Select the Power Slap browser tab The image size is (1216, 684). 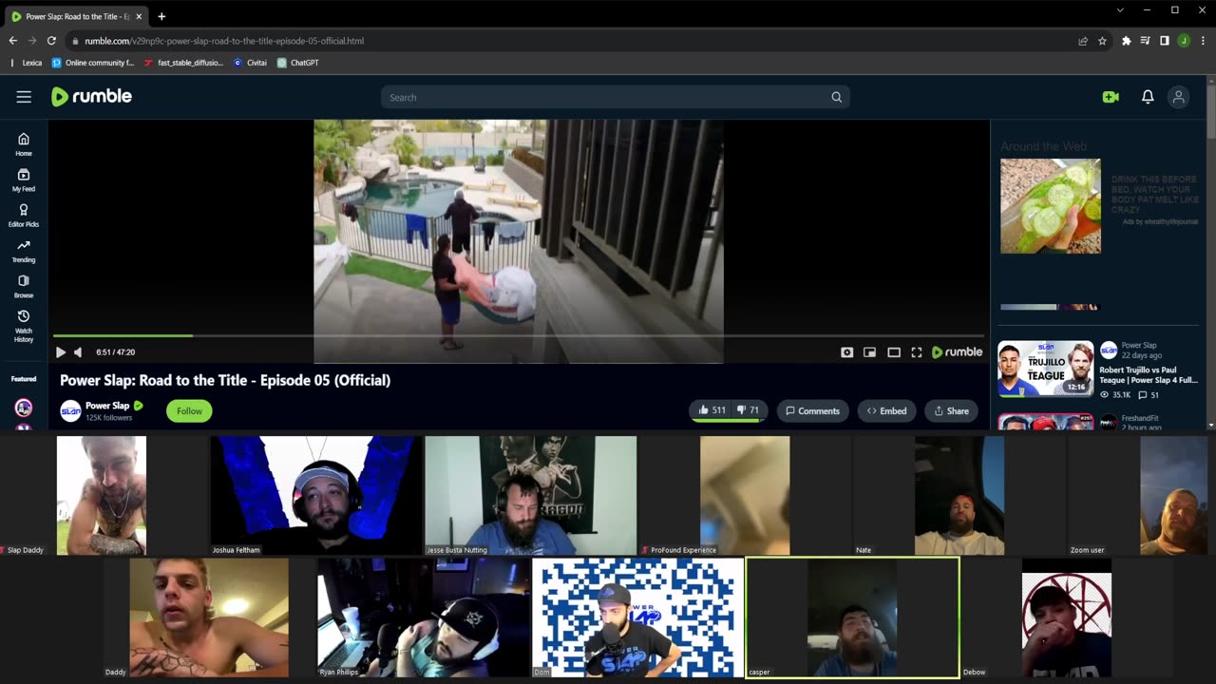[x=76, y=16]
